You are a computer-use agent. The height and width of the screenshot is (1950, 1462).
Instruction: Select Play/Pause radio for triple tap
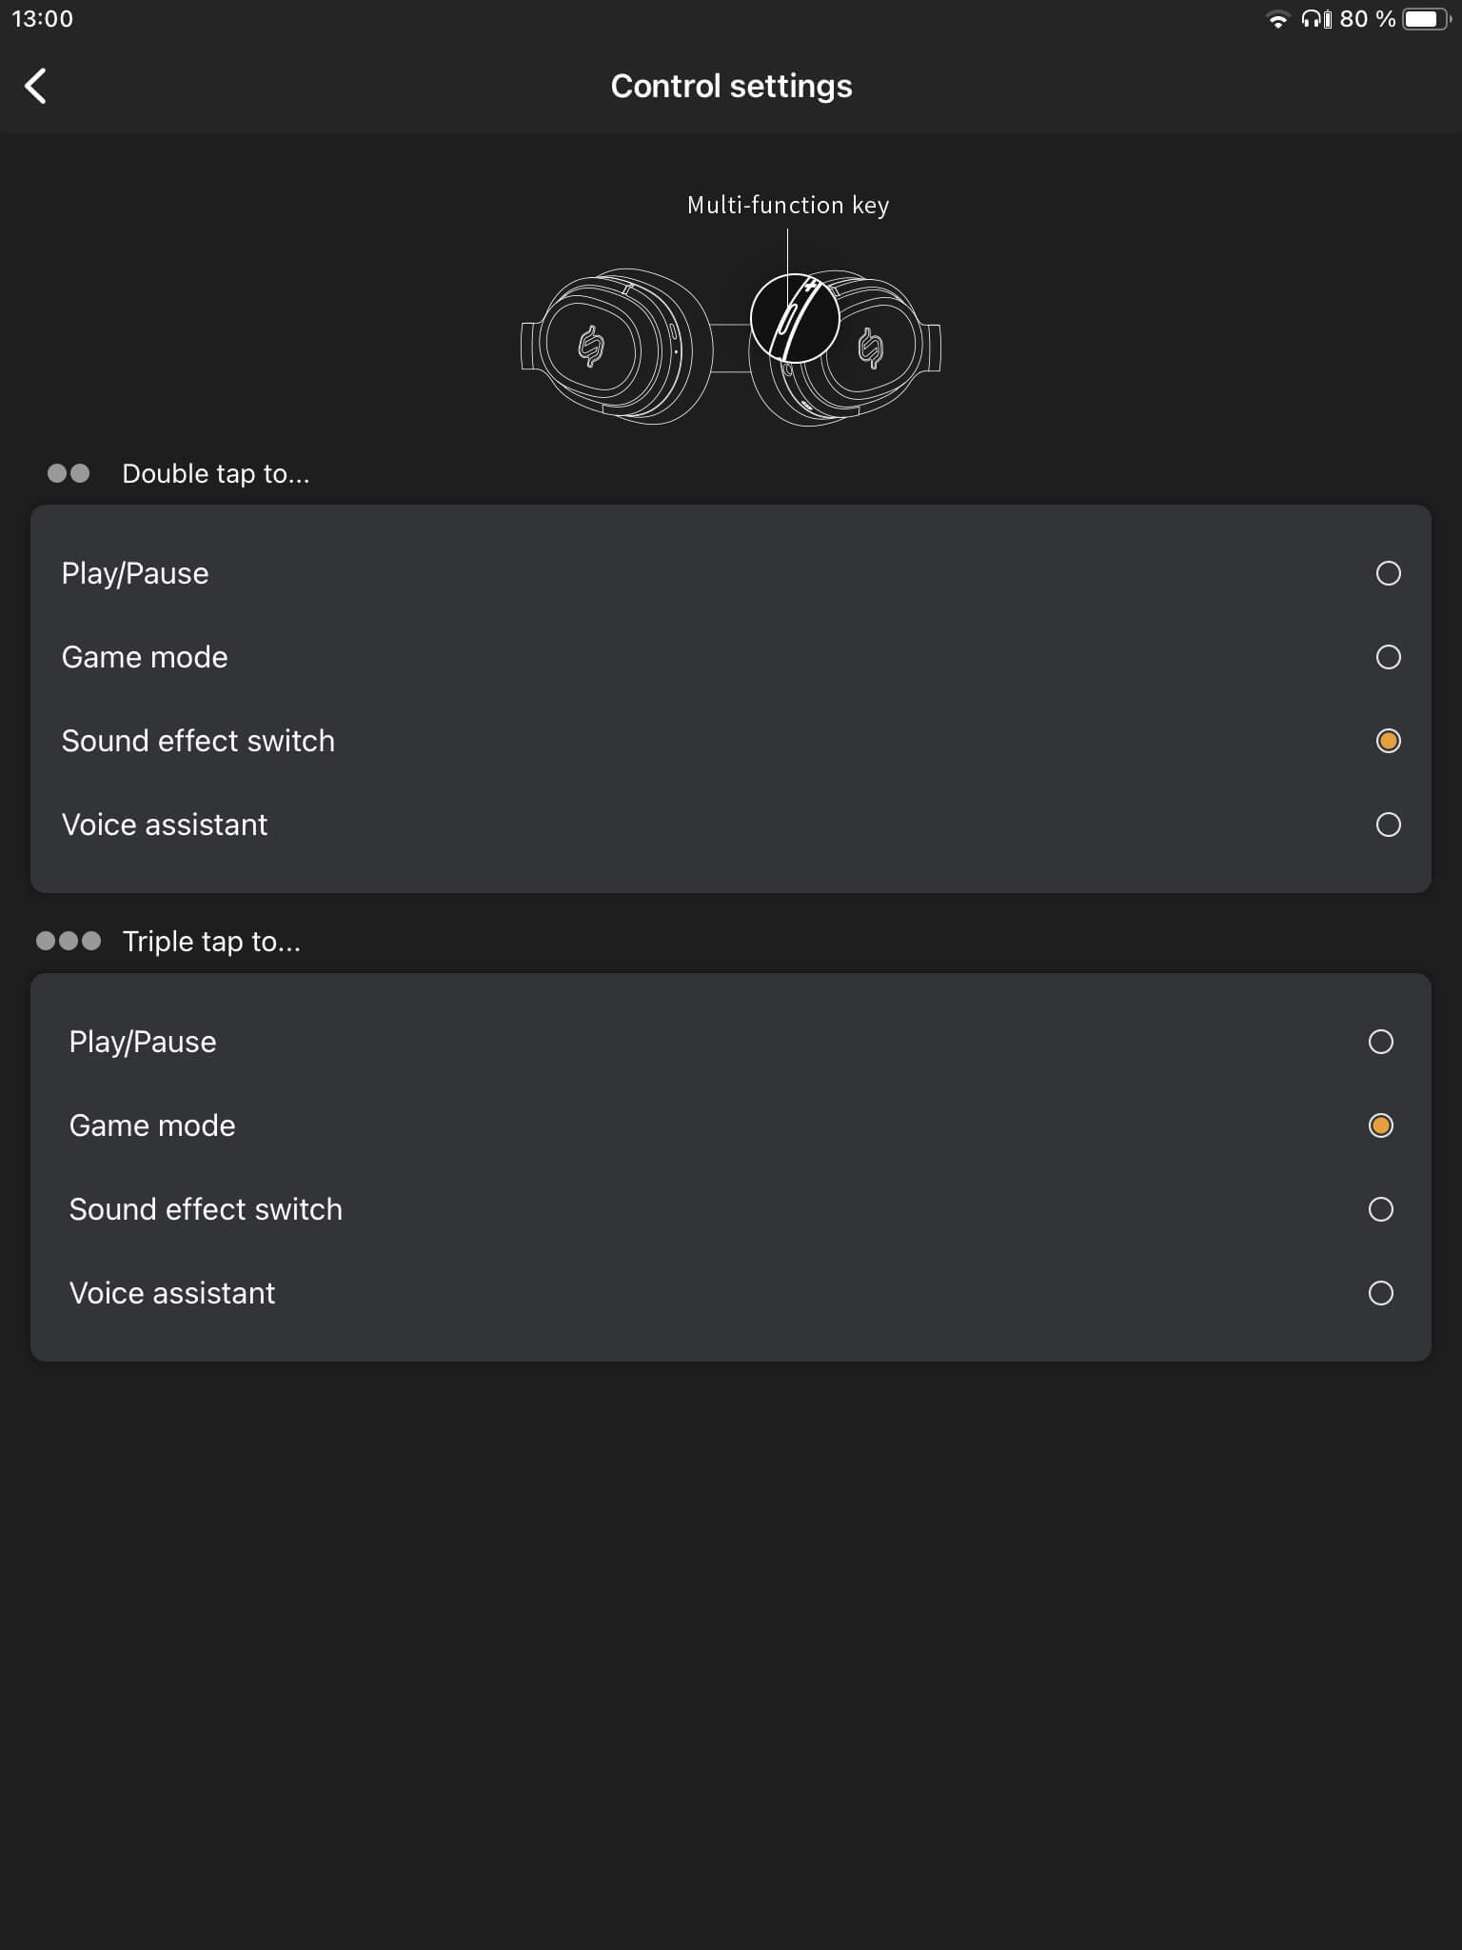click(x=1380, y=1042)
